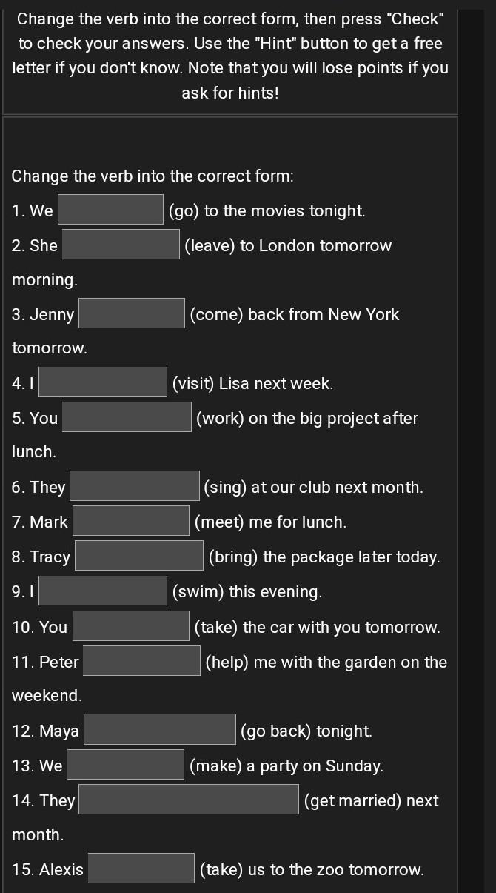The width and height of the screenshot is (496, 893).
Task: Focus the input after "15. Alexis"
Action: coord(141,869)
